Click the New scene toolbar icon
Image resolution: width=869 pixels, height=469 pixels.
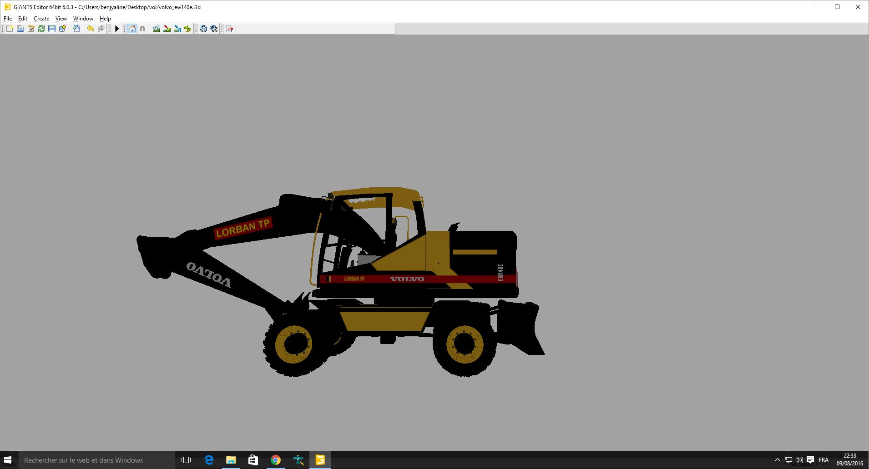click(10, 29)
